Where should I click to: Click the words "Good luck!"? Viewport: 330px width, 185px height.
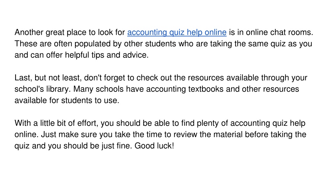154,146
